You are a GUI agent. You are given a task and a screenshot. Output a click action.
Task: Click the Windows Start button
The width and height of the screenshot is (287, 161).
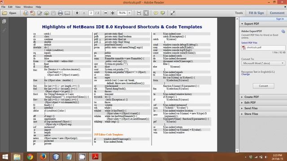click(5, 157)
